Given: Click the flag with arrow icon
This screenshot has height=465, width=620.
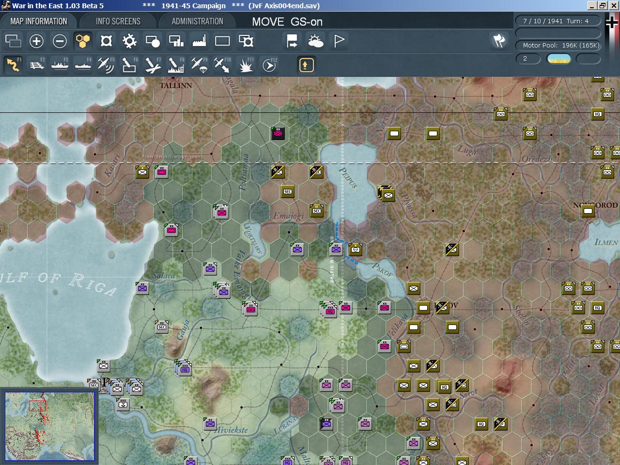Looking at the screenshot, I should [x=292, y=41].
